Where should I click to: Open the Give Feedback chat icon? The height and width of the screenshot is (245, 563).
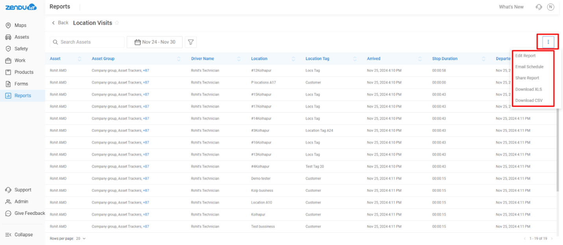8,214
